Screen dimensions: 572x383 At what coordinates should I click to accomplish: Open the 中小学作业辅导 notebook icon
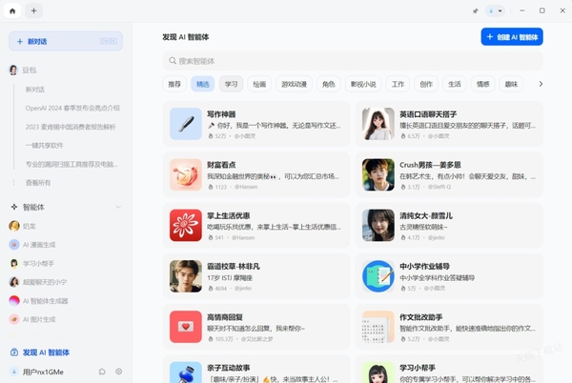(x=378, y=276)
